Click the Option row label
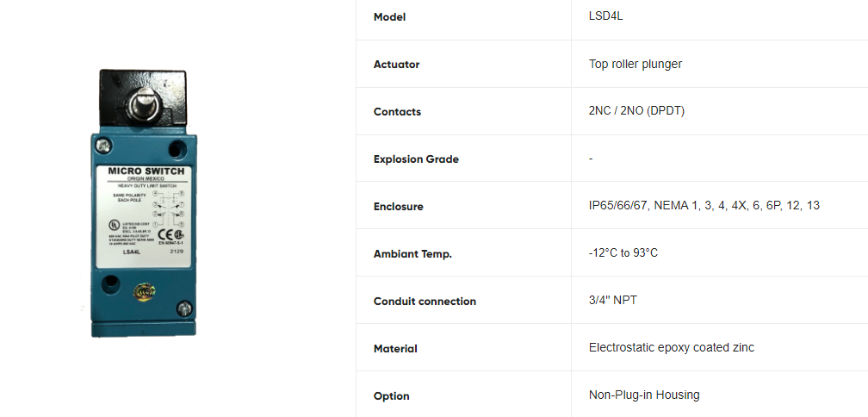The width and height of the screenshot is (868, 417). coord(392,396)
